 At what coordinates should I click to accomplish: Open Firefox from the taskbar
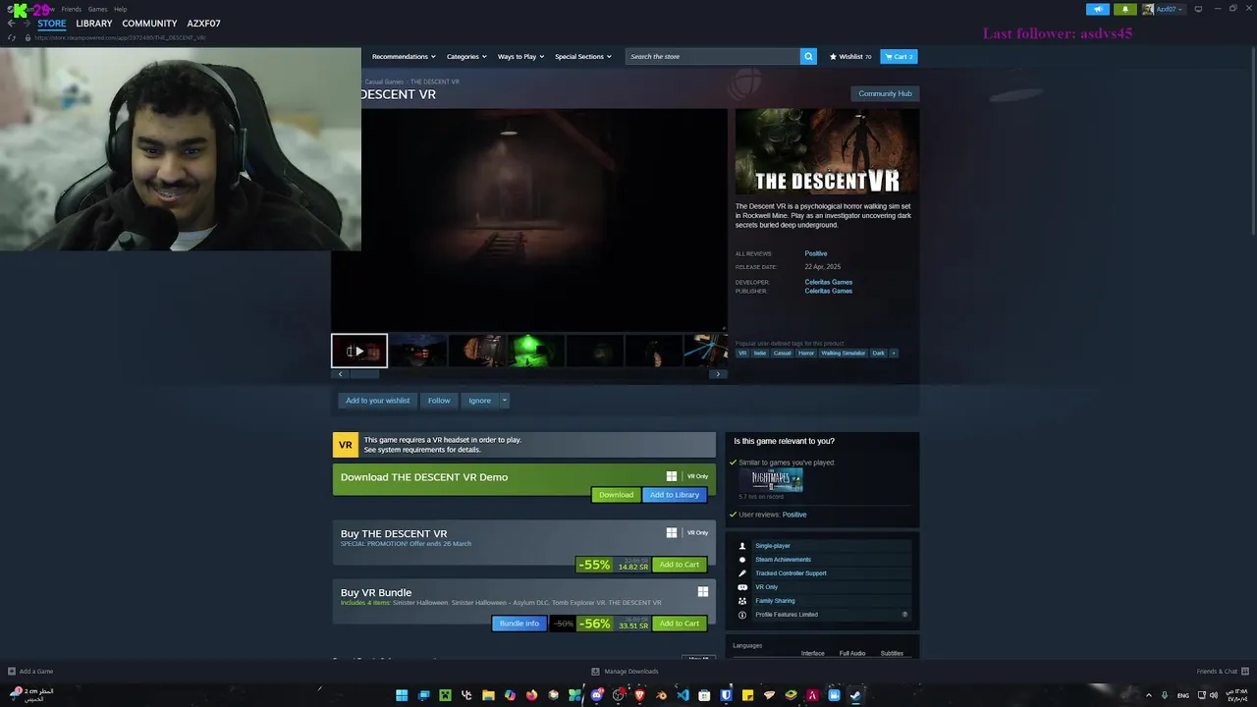tap(531, 695)
